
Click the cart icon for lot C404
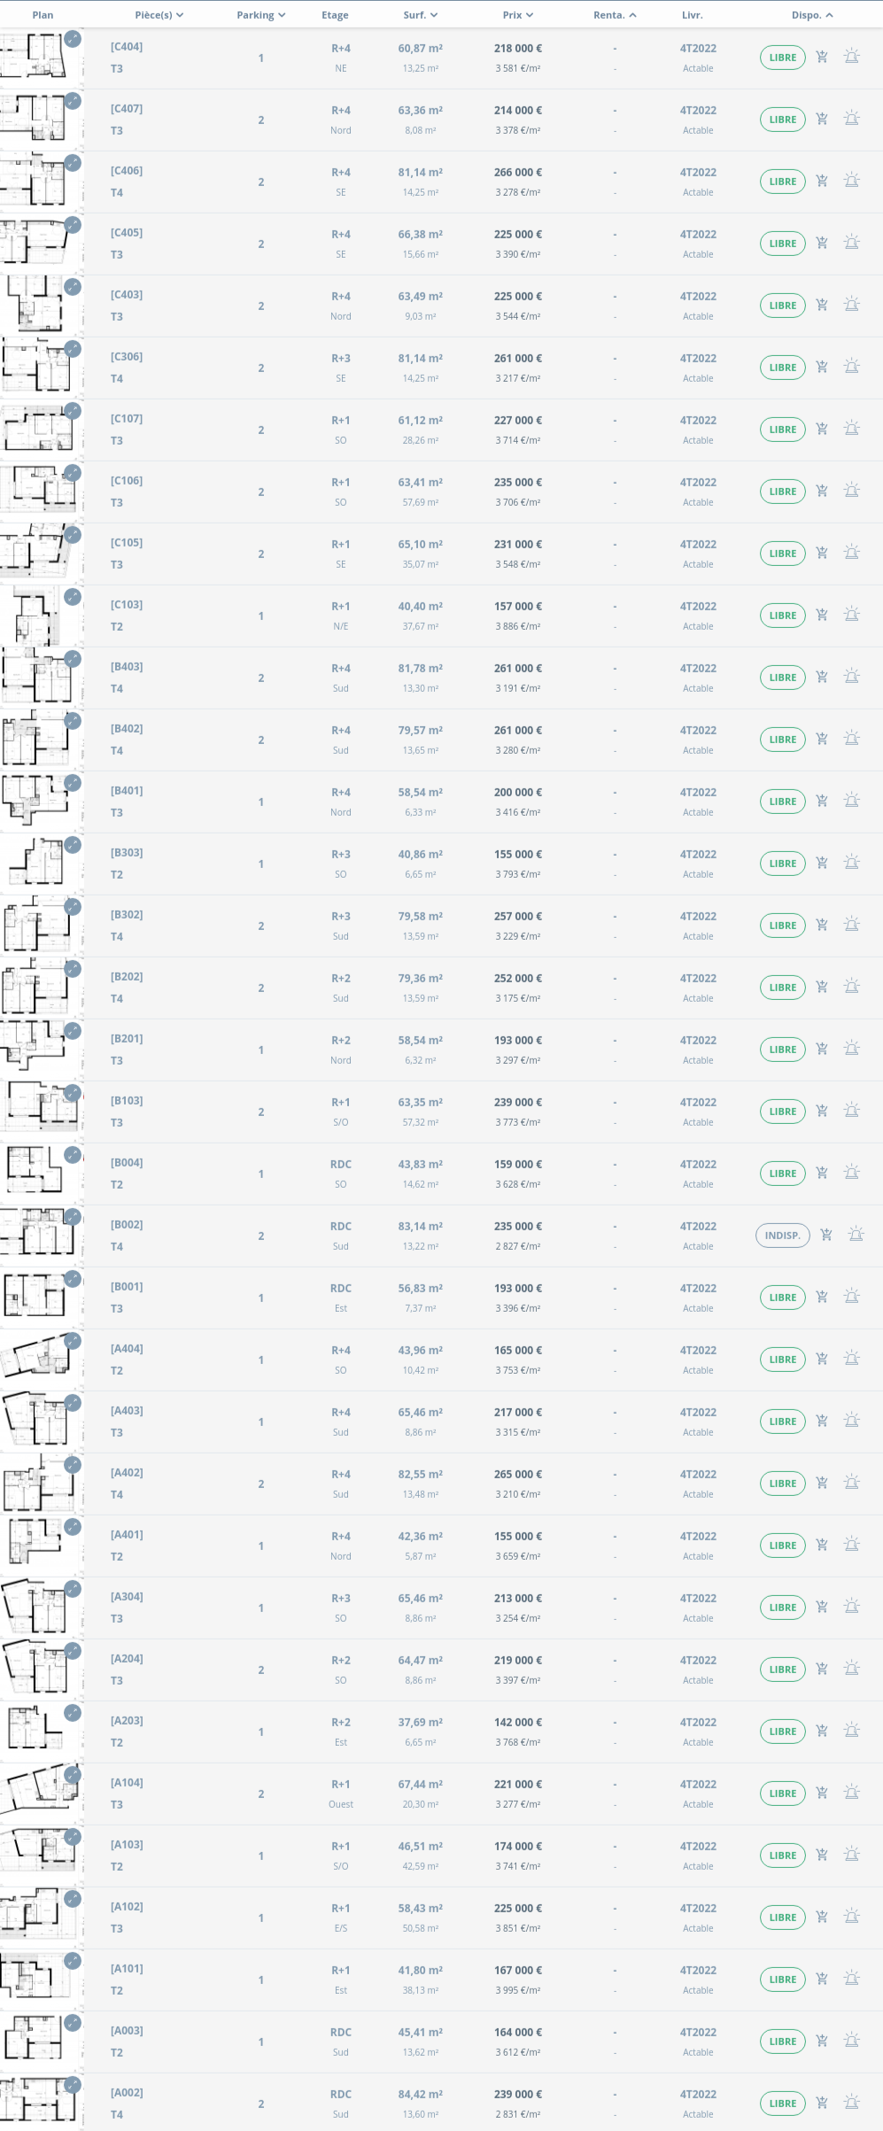(x=822, y=57)
